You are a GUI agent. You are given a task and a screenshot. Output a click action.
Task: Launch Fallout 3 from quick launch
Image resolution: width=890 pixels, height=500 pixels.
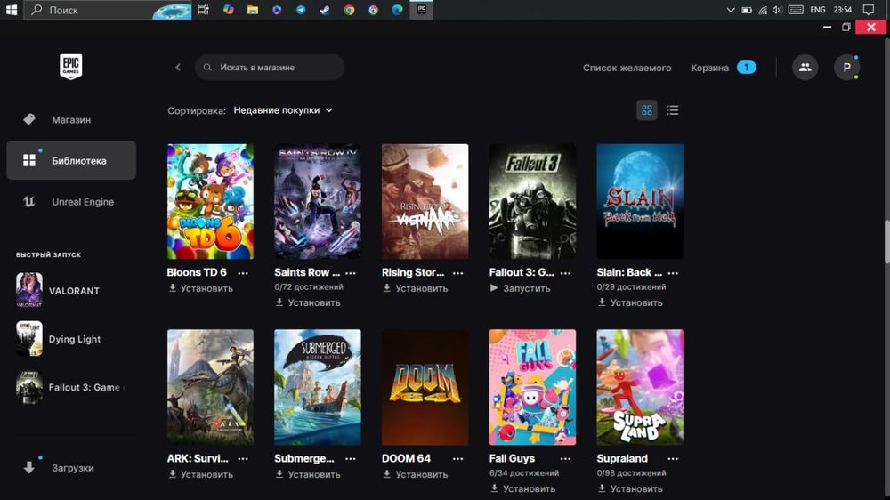tap(71, 387)
